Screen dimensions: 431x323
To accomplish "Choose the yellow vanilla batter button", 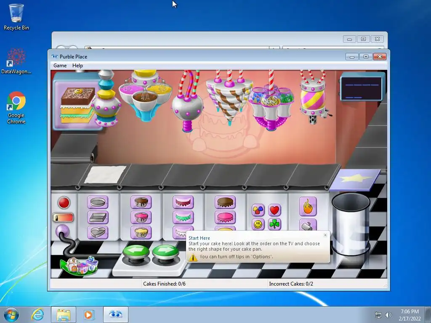I will tap(141, 232).
